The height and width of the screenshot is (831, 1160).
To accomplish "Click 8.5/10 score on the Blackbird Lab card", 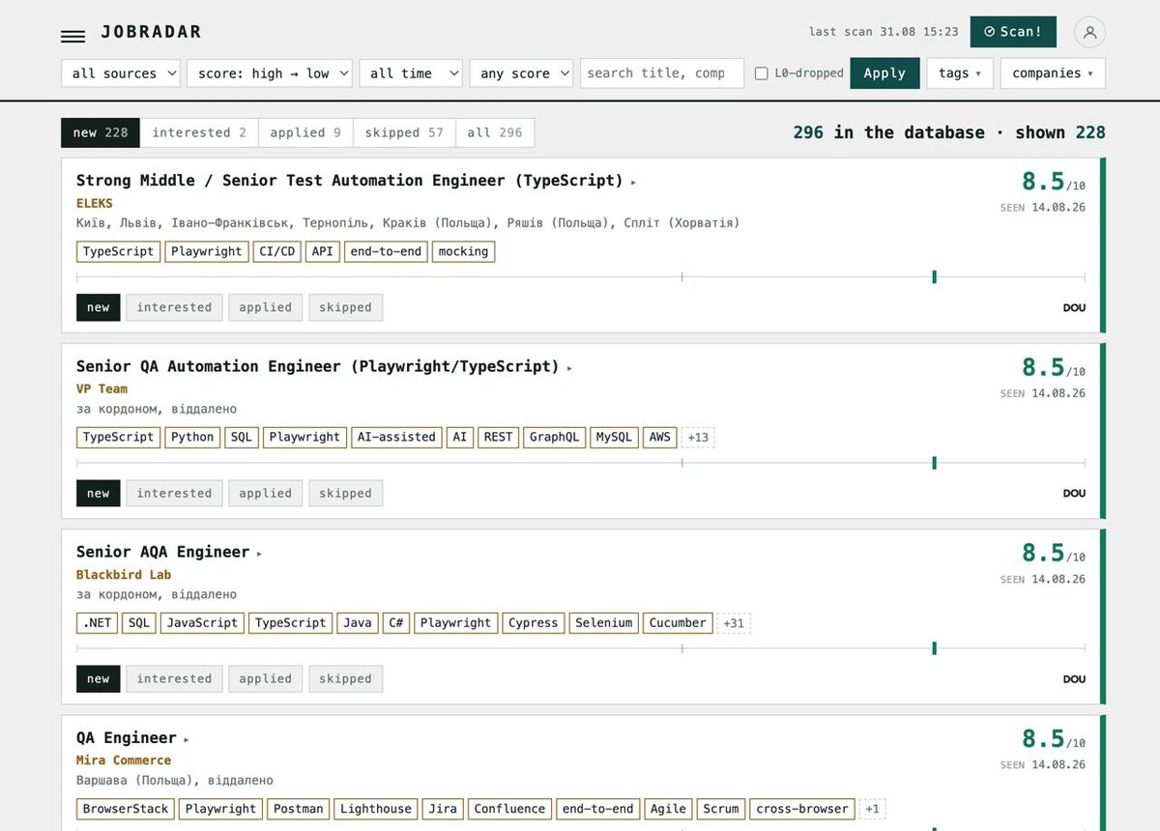I will click(1053, 553).
